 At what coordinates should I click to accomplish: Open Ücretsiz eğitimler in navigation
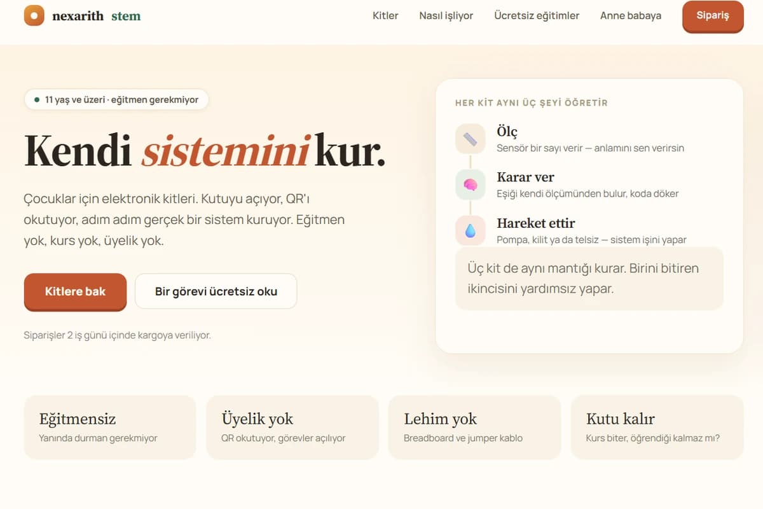pyautogui.click(x=537, y=16)
